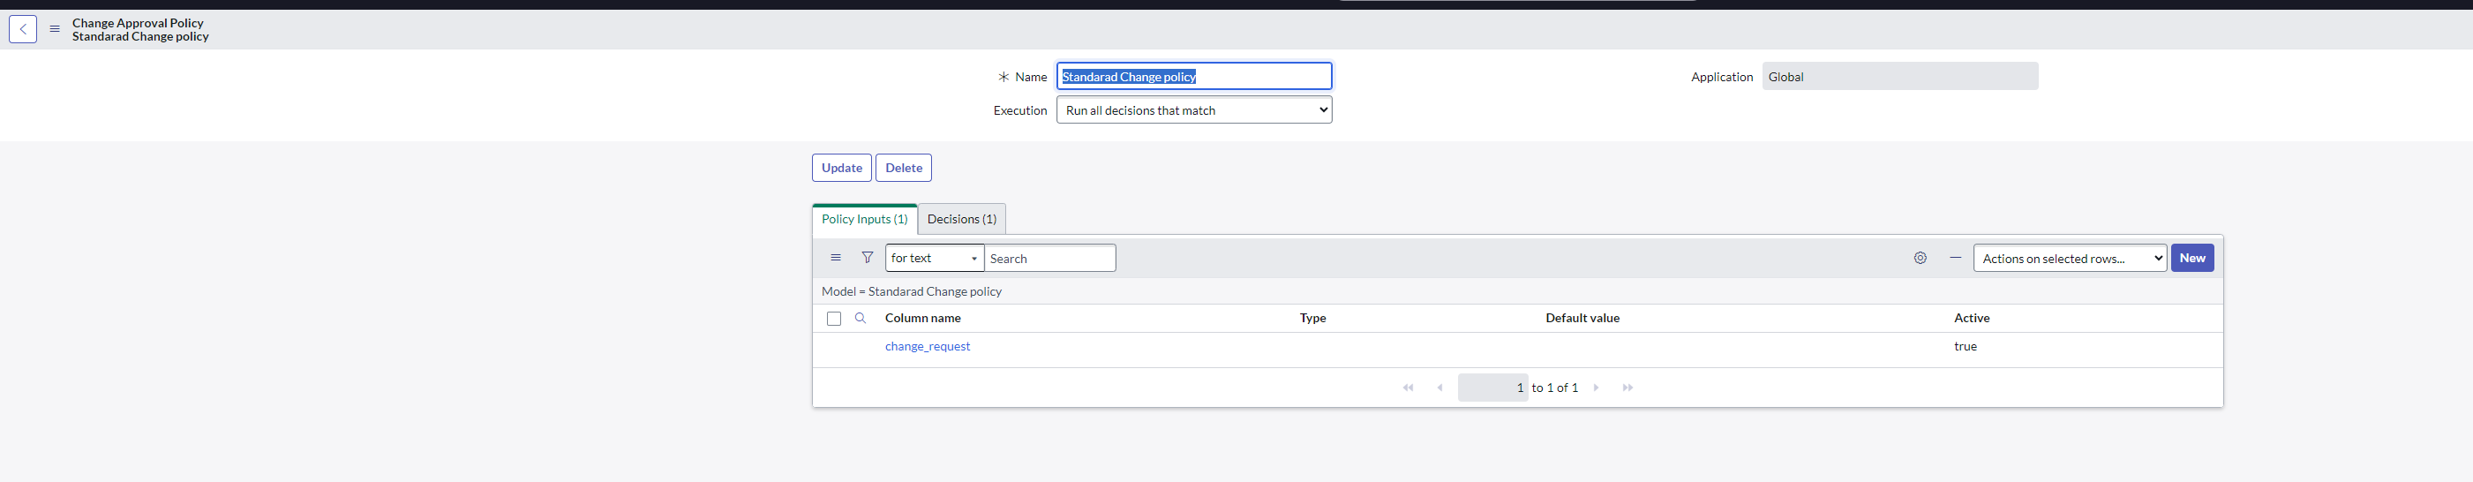Open the list controls menu icon

pos(835,259)
